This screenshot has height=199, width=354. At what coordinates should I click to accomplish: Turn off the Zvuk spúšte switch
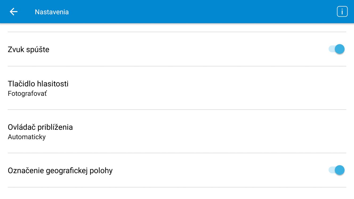pyautogui.click(x=337, y=49)
